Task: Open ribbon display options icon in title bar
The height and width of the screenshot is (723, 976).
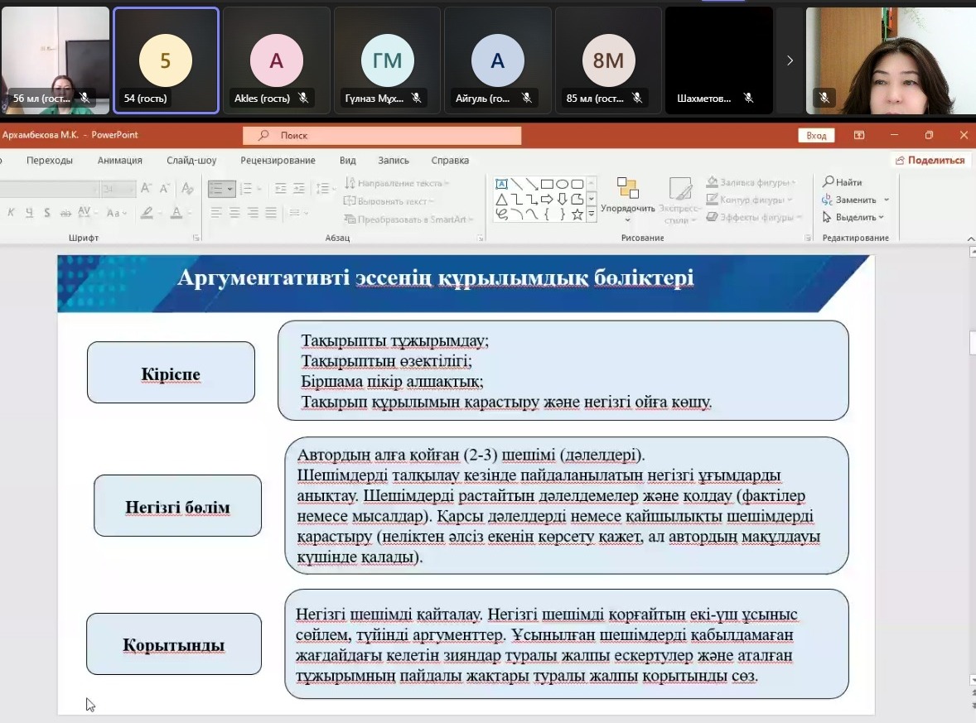Action: point(859,135)
